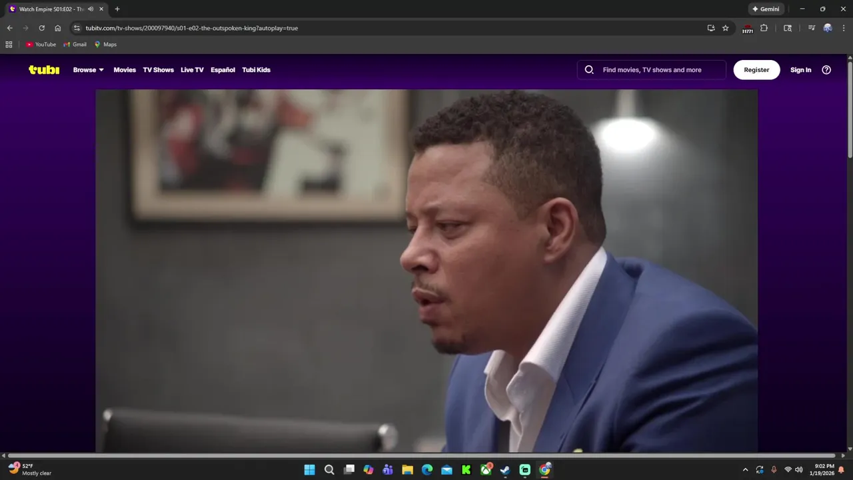Go to Live TV

pos(192,70)
